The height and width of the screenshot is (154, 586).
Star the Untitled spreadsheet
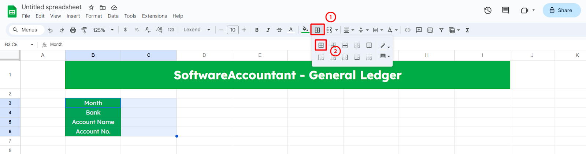[91, 7]
